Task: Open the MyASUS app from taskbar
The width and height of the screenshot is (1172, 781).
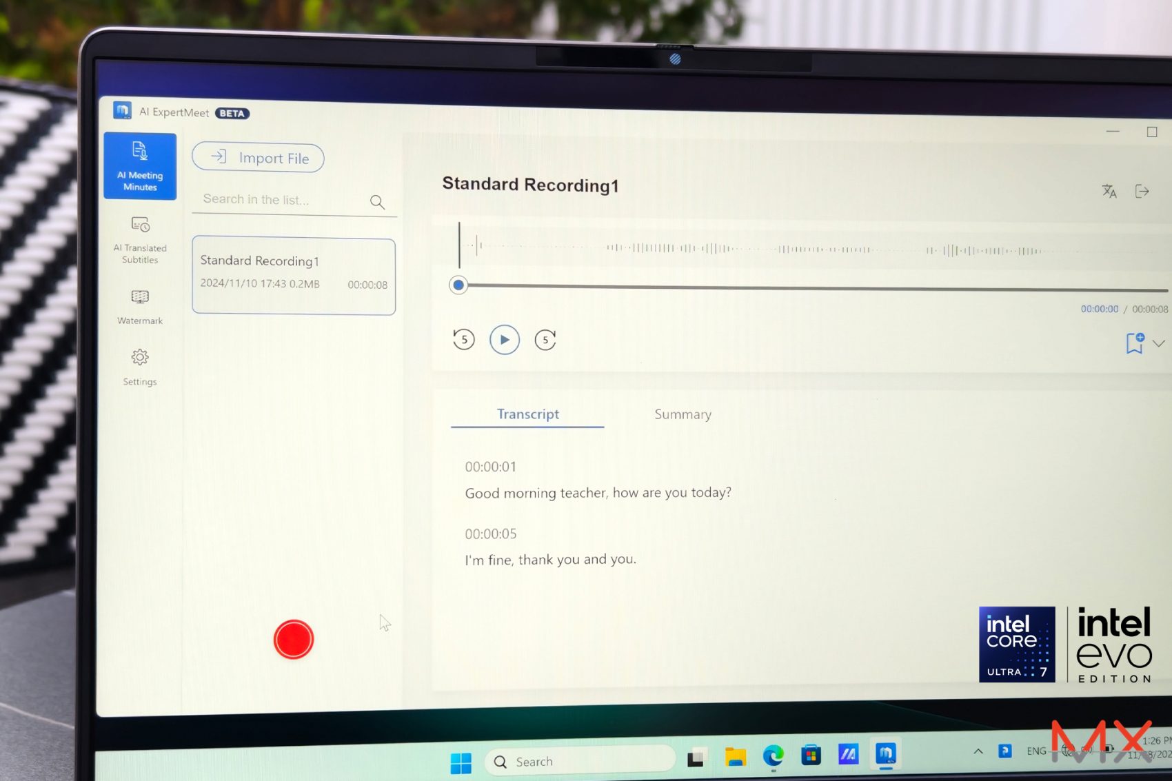Action: [x=848, y=755]
